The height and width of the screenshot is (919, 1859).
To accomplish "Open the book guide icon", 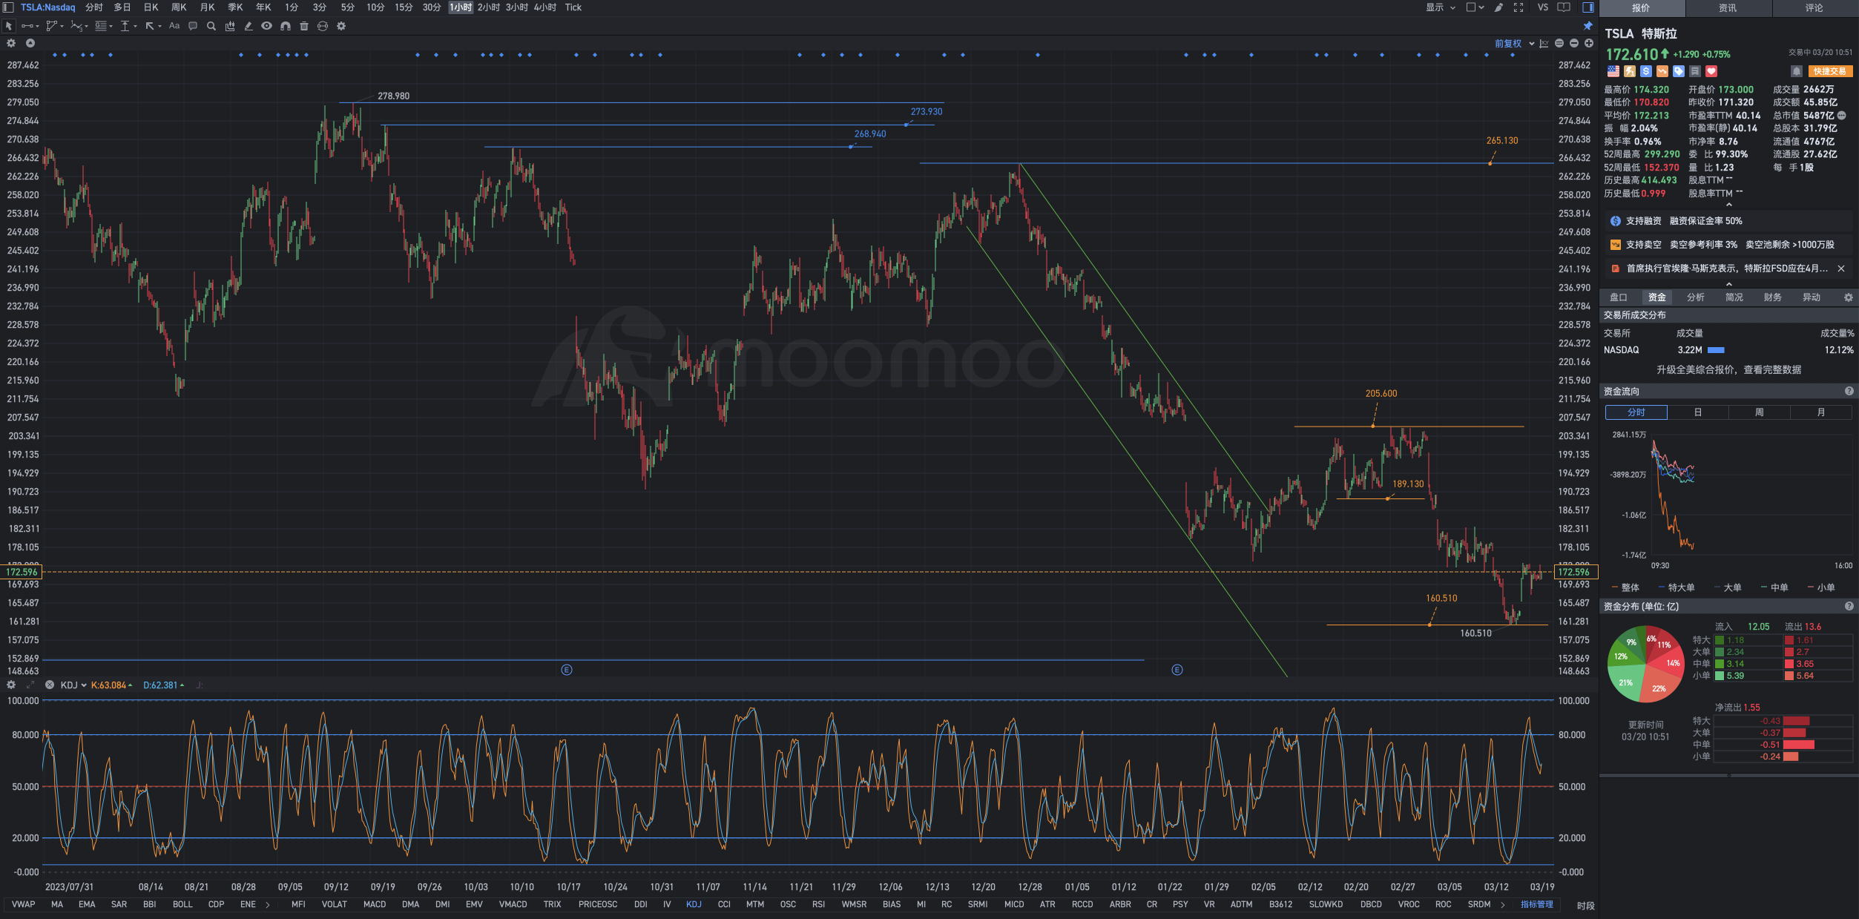I will click(x=1564, y=7).
